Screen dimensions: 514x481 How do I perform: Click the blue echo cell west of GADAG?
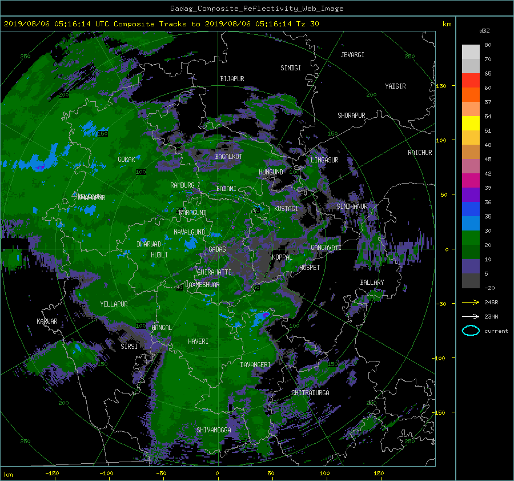click(x=191, y=243)
